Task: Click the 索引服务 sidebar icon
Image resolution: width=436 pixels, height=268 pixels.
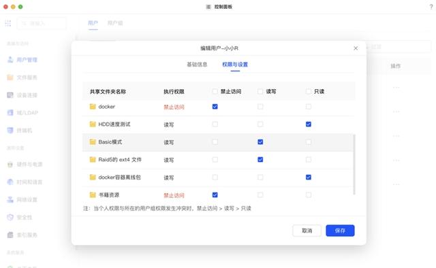Action: [x=10, y=235]
